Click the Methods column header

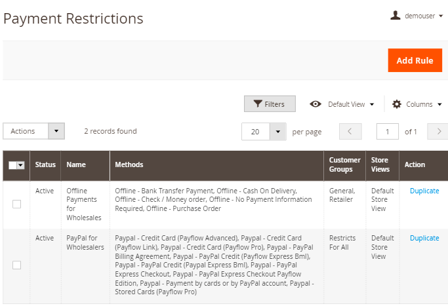pos(129,165)
